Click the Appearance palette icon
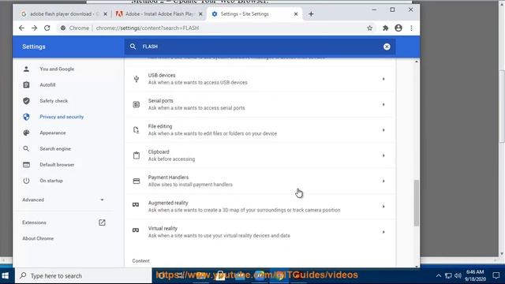 coord(26,133)
